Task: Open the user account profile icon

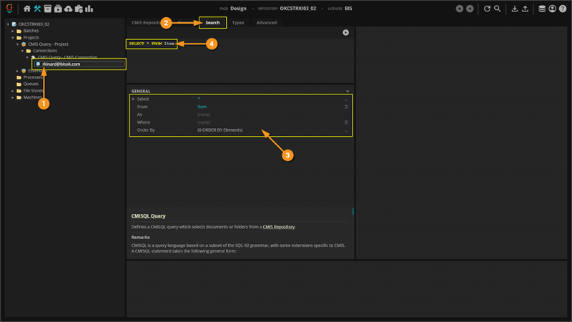Action: click(553, 9)
